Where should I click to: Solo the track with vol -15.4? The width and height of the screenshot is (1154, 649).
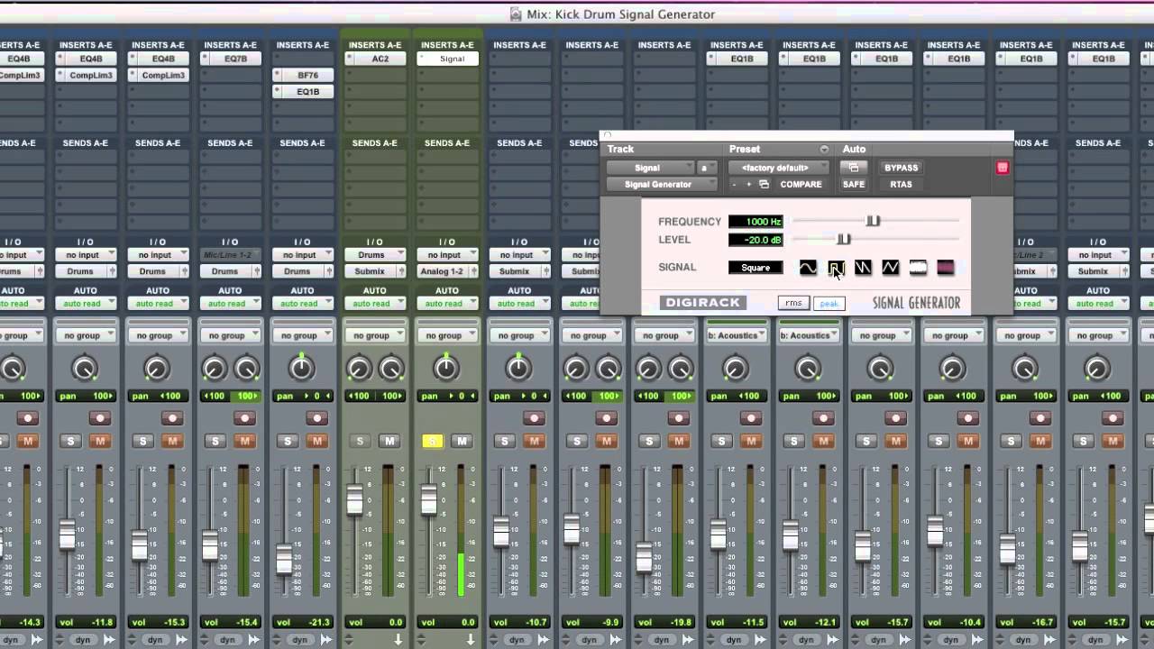click(x=215, y=441)
